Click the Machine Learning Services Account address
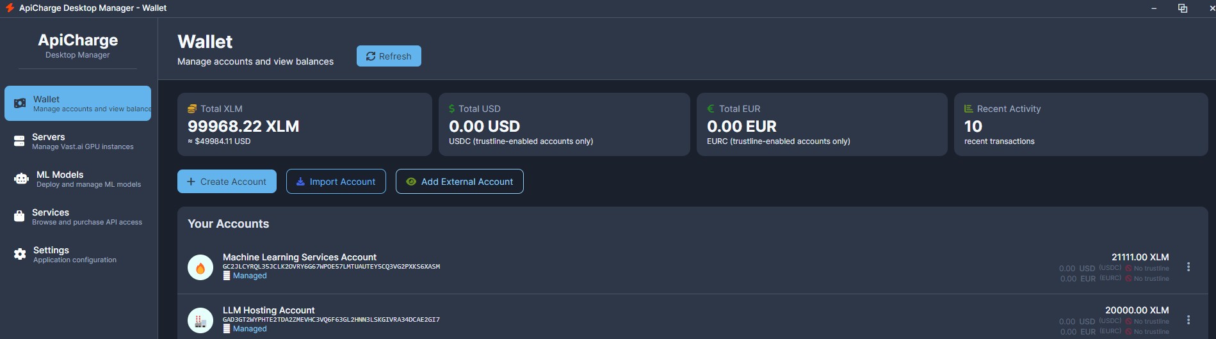The height and width of the screenshot is (339, 1216). pos(331,267)
